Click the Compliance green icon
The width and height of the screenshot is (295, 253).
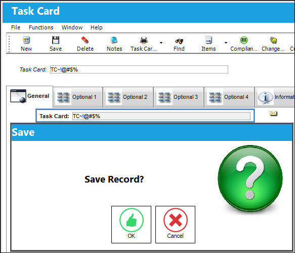[244, 40]
